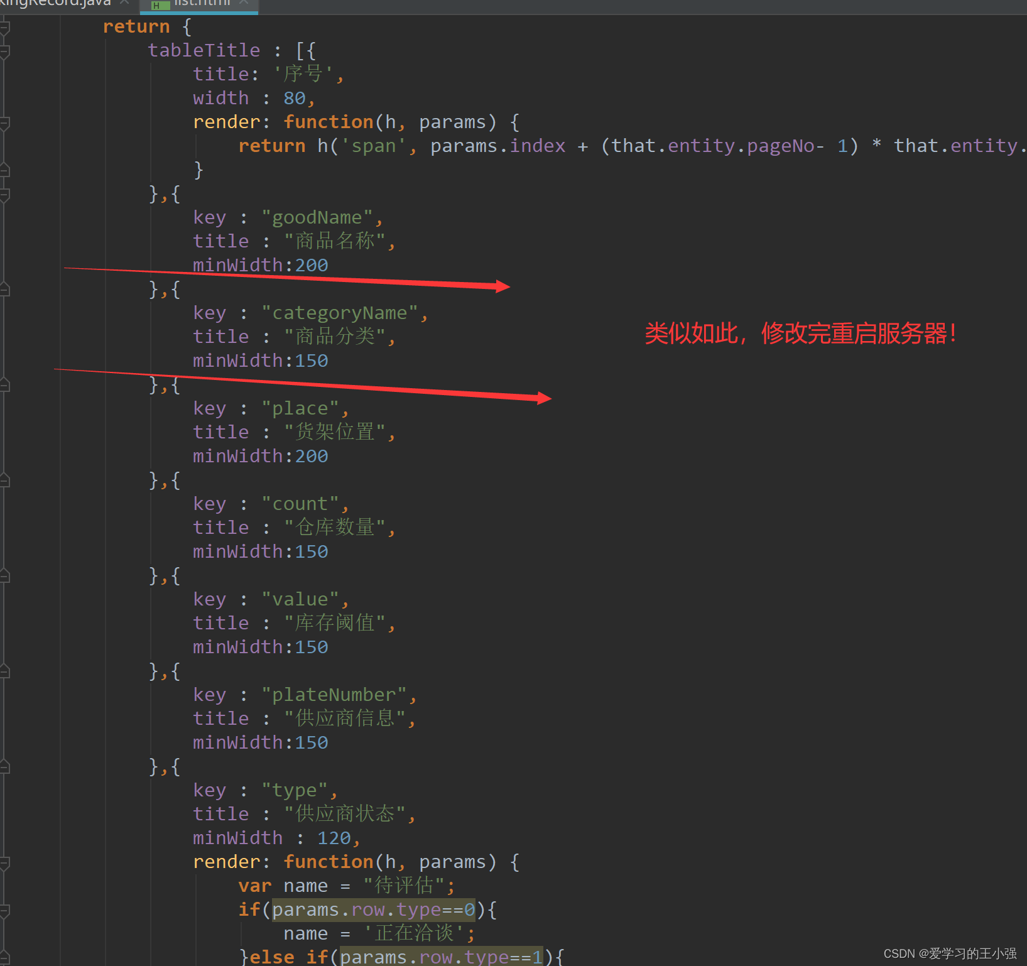Collapse the count object fold marker
The height and width of the screenshot is (966, 1027).
coord(4,480)
